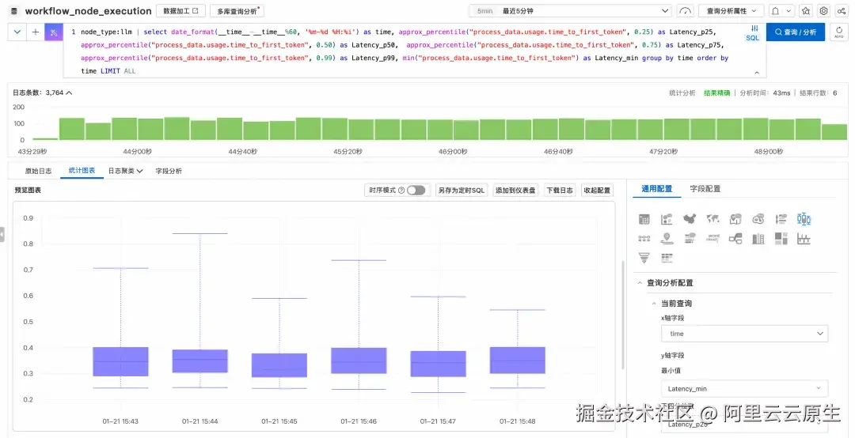Collapse the query editor with bottom chevron
This screenshot has width=855, height=438.
coord(757,72)
